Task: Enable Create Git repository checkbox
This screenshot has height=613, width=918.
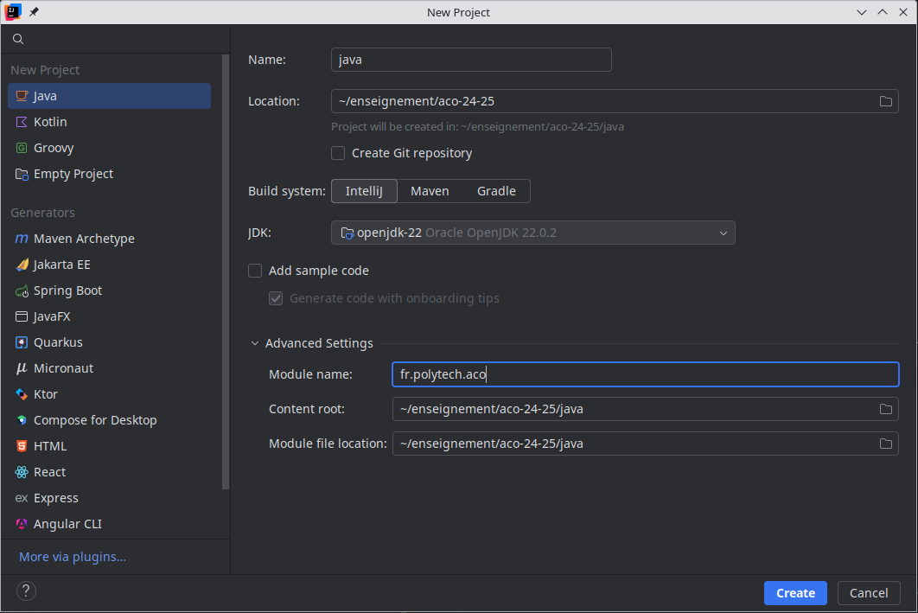Action: point(339,153)
